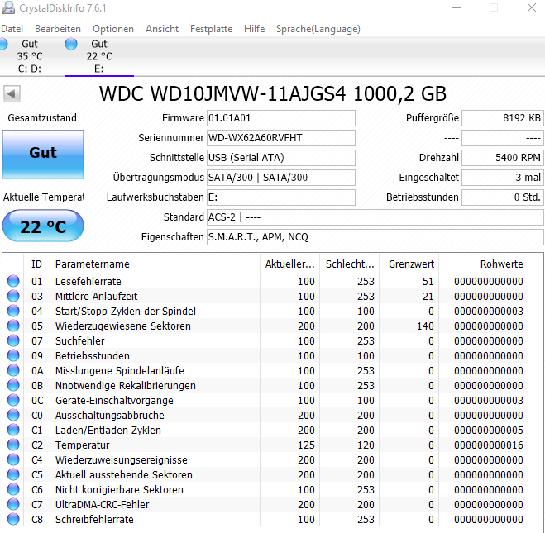
Task: Click the Gesamtzustand label
Action: click(x=42, y=118)
